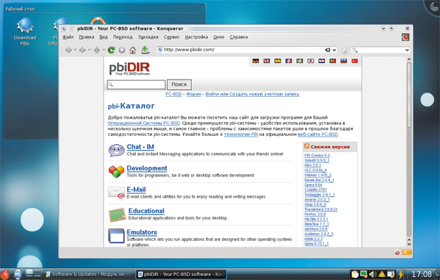The width and height of the screenshot is (440, 280).
Task: Switch site language to Turkish flag
Action: pos(355,61)
